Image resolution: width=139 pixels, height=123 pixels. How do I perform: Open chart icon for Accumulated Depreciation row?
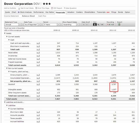coord(38,78)
